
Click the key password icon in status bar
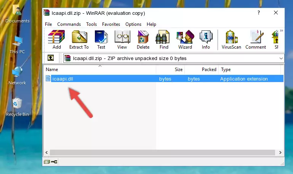[54, 162]
